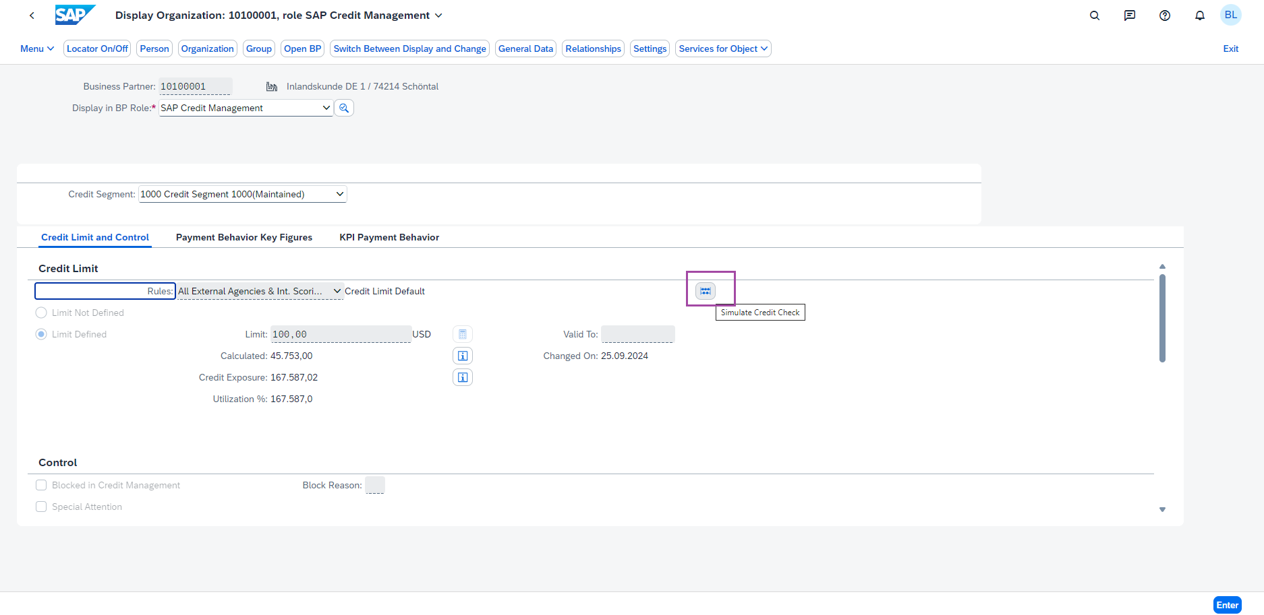Click the SAP logo
The width and height of the screenshot is (1264, 615).
pyautogui.click(x=75, y=15)
